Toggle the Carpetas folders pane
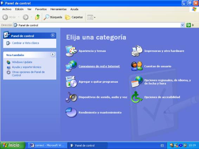 (x=74, y=17)
